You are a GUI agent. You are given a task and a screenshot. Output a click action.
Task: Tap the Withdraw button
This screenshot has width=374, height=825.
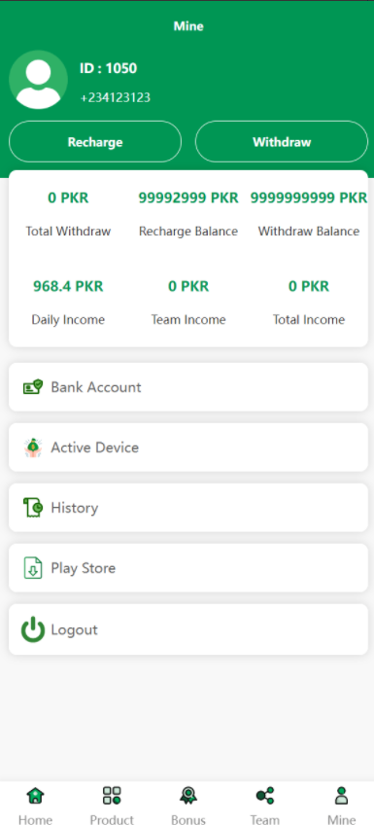[x=282, y=141]
